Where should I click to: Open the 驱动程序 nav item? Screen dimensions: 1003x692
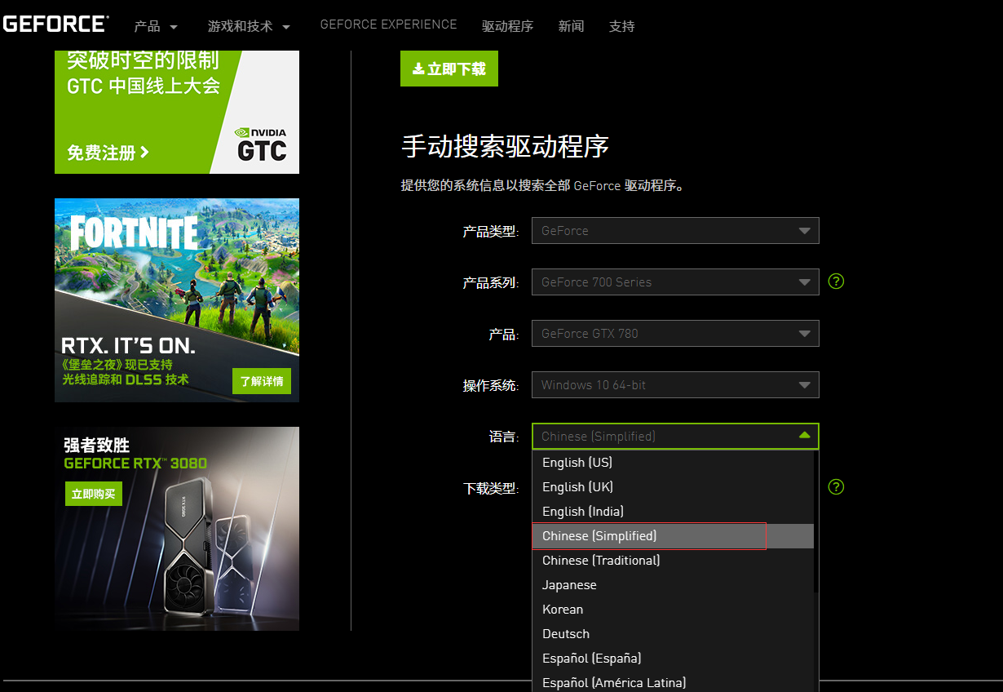point(507,26)
